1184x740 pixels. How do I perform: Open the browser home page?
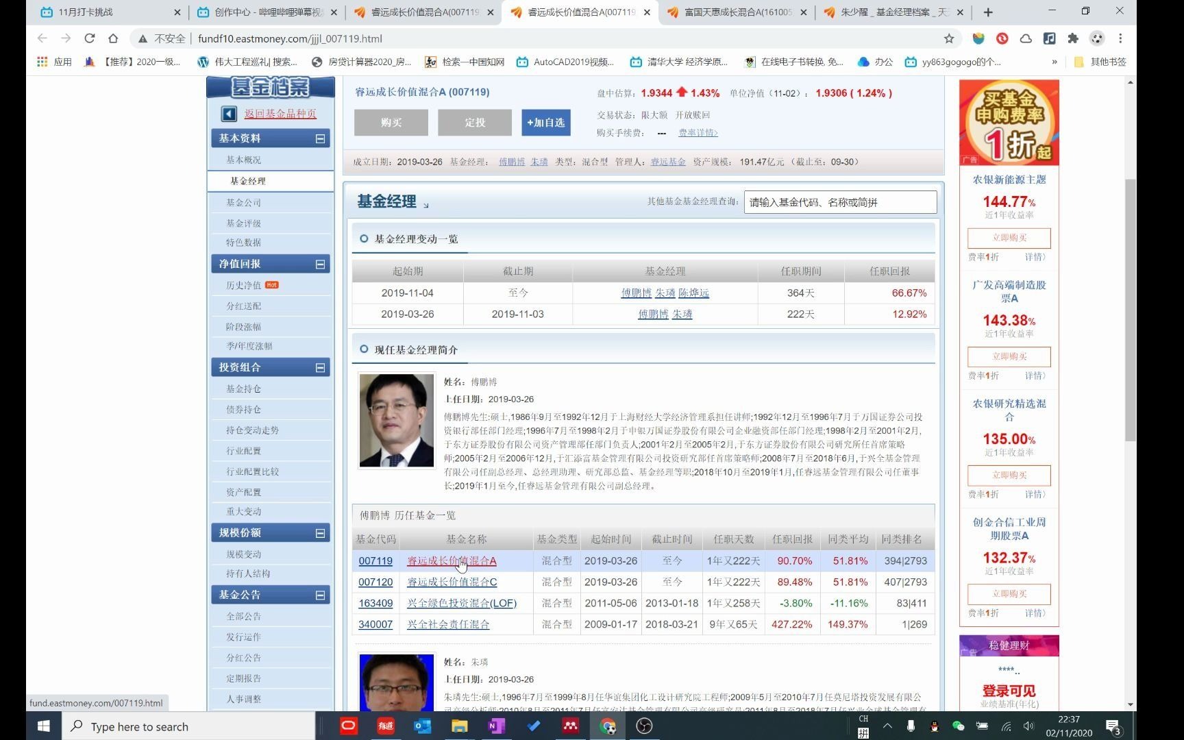tap(113, 38)
